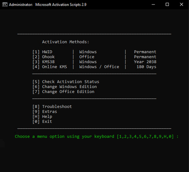Click the window title 'Microsoft Activation Scripts 2.9'

point(61,5)
